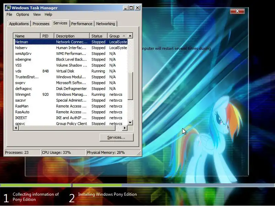This screenshot has height=206, width=275.
Task: Click the Running status of vds
Action: 98,71
